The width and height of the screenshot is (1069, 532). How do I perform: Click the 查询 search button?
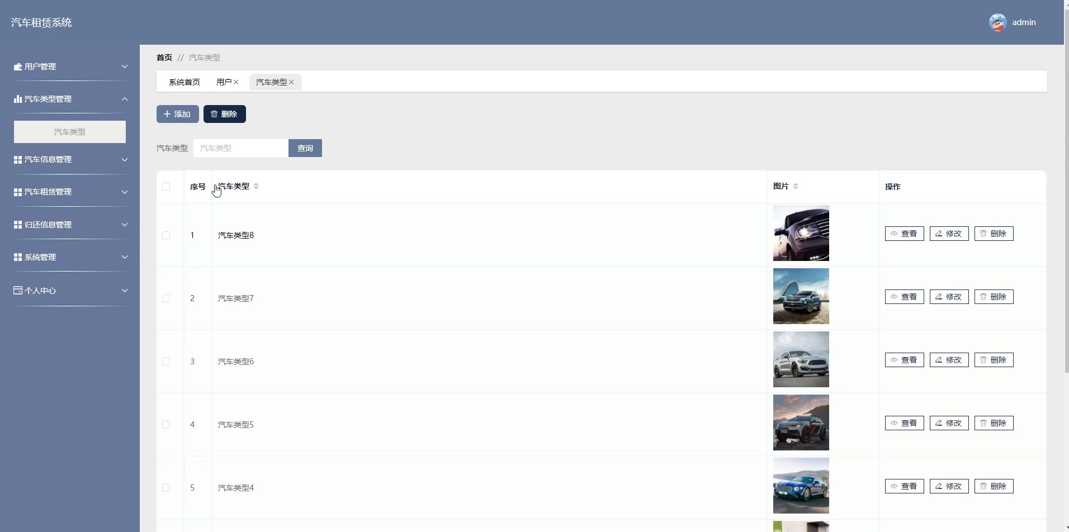305,148
